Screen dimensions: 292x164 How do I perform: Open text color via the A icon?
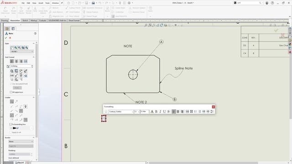click(152, 112)
